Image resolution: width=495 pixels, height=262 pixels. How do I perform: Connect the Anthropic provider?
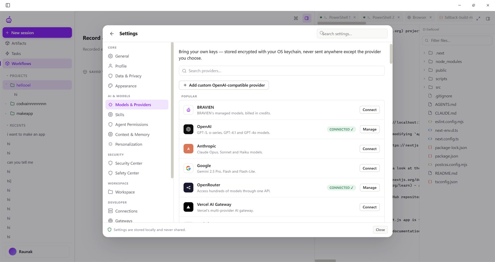(369, 149)
